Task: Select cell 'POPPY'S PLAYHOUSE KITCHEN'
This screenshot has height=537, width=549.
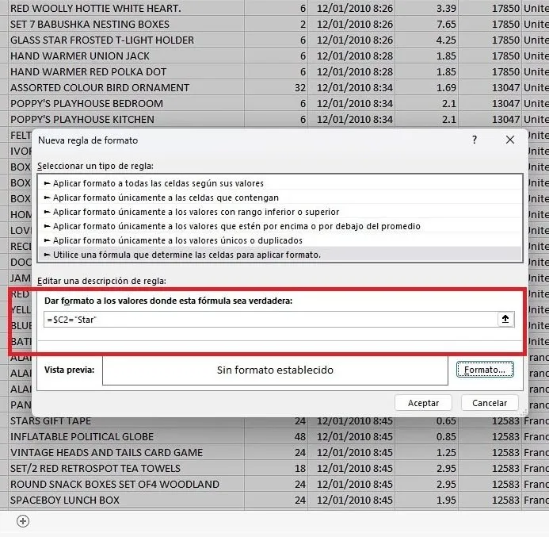Action: 126,119
